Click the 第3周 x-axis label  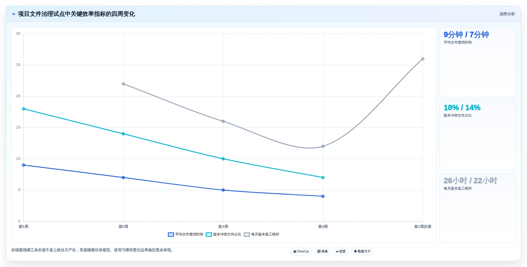(223, 227)
